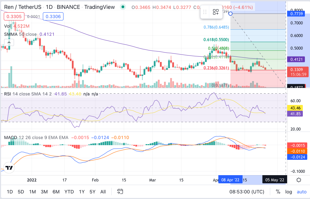Click the 0.236(0.3261) Fibonacci level label

(216, 68)
